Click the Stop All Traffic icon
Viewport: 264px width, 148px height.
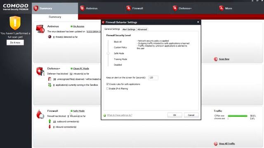click(x=216, y=143)
